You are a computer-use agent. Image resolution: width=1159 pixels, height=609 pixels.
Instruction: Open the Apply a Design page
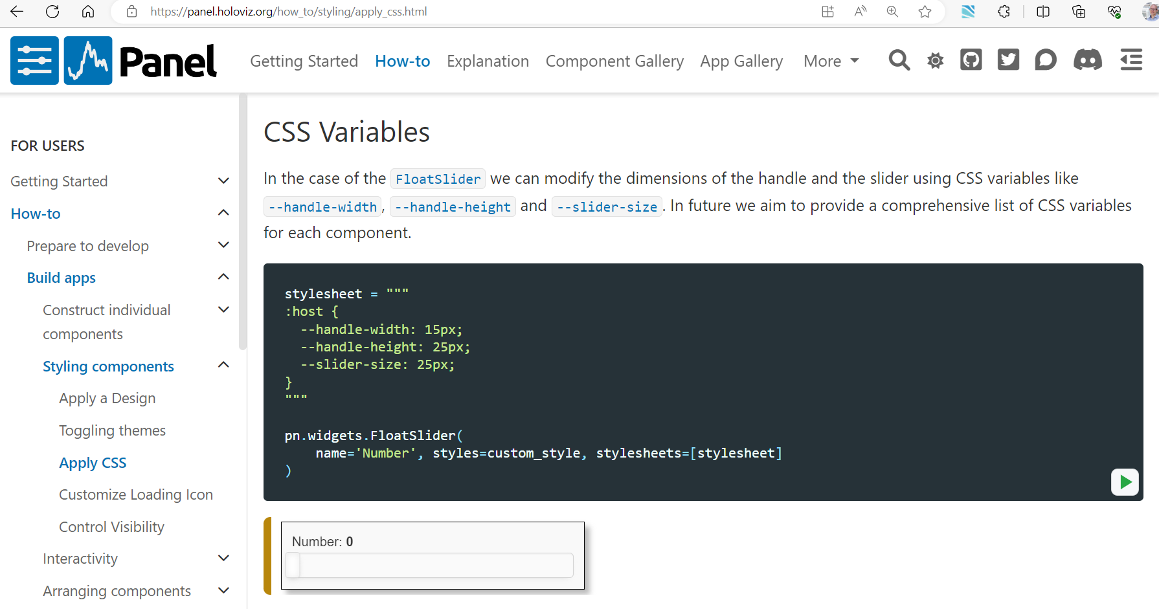(x=107, y=397)
